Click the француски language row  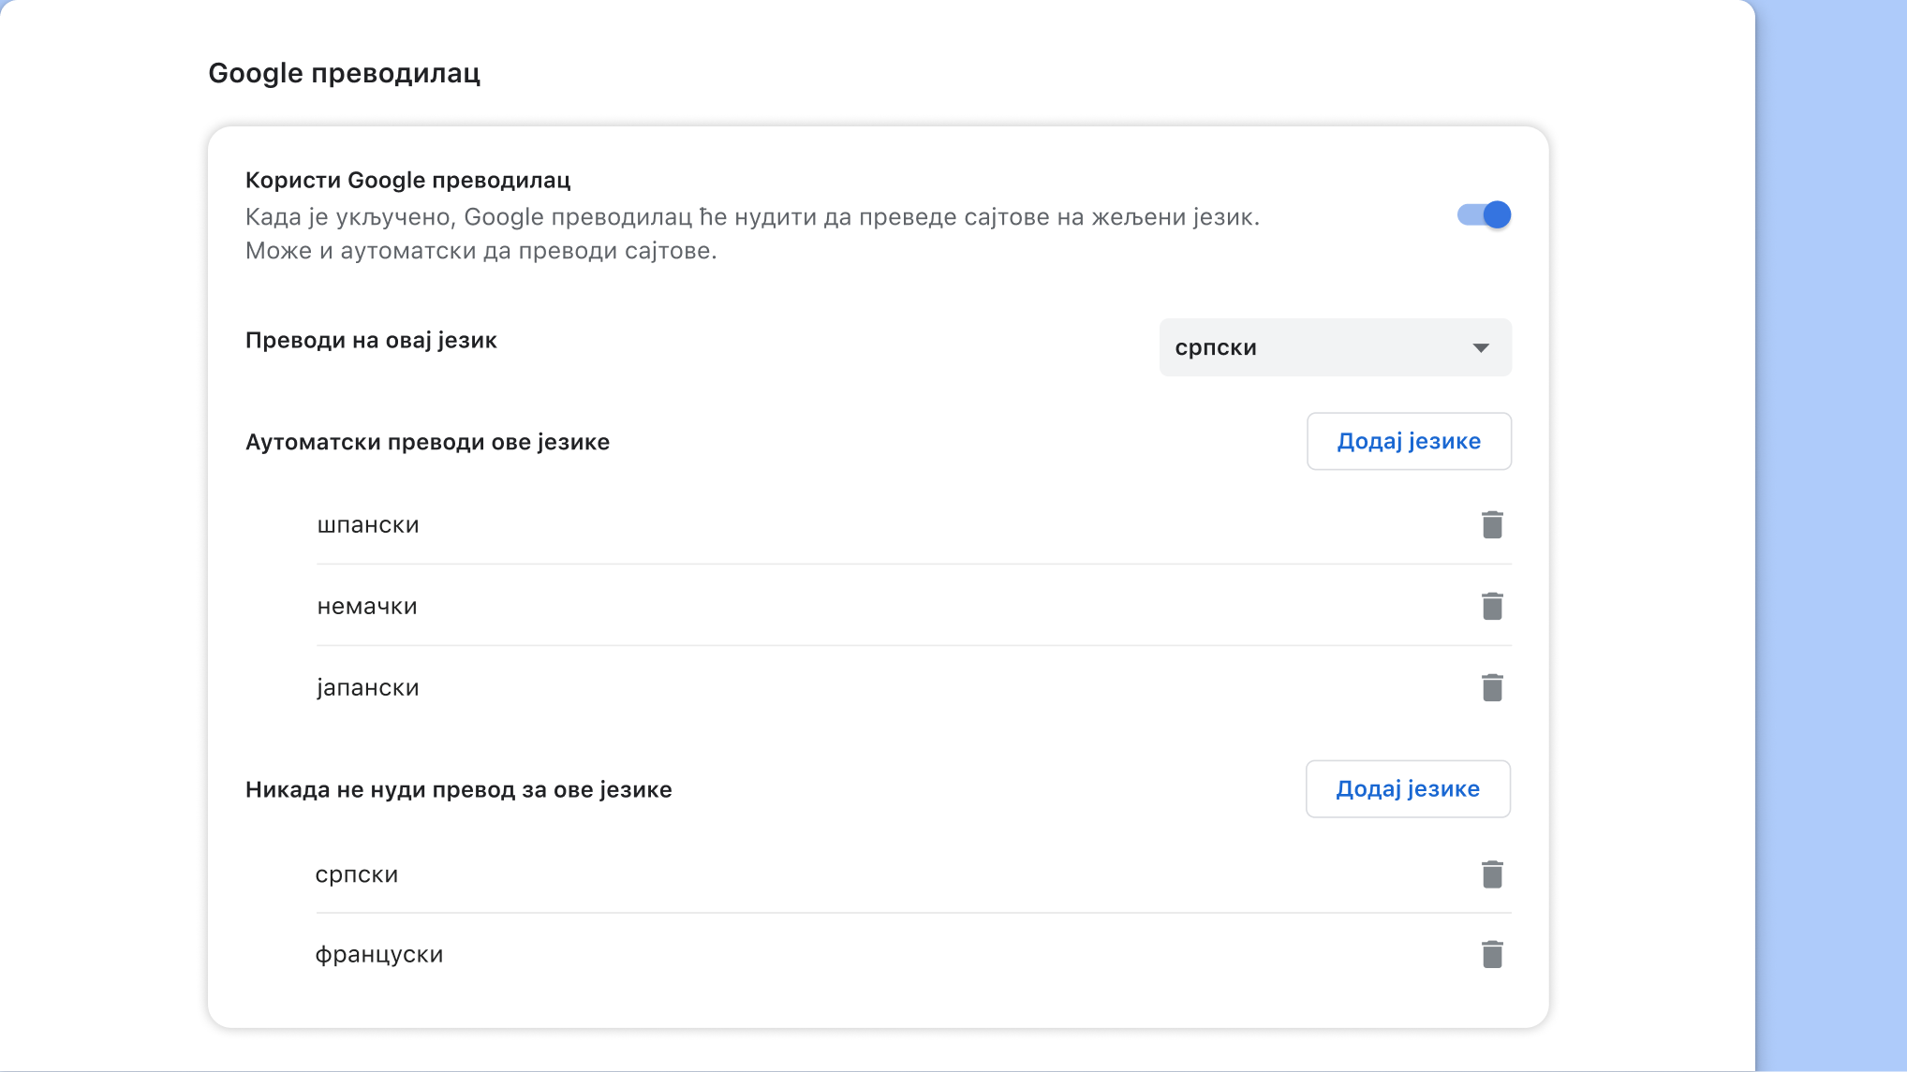[379, 953]
